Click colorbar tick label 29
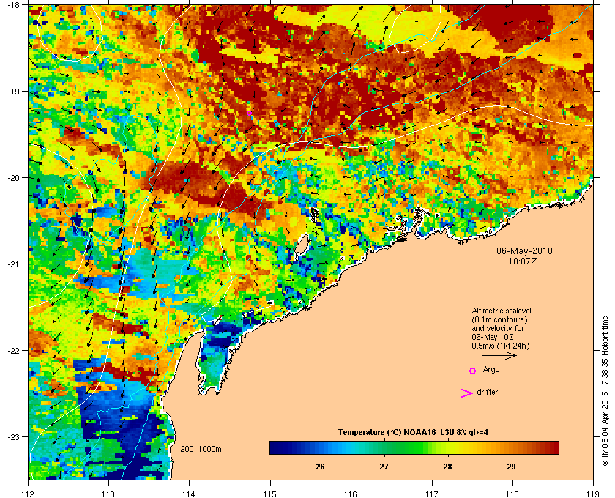The image size is (615, 498). (x=511, y=467)
